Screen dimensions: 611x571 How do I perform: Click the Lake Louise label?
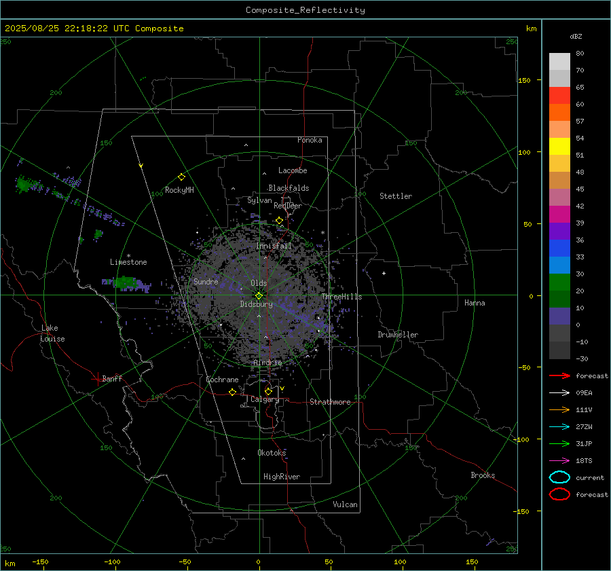(x=52, y=333)
